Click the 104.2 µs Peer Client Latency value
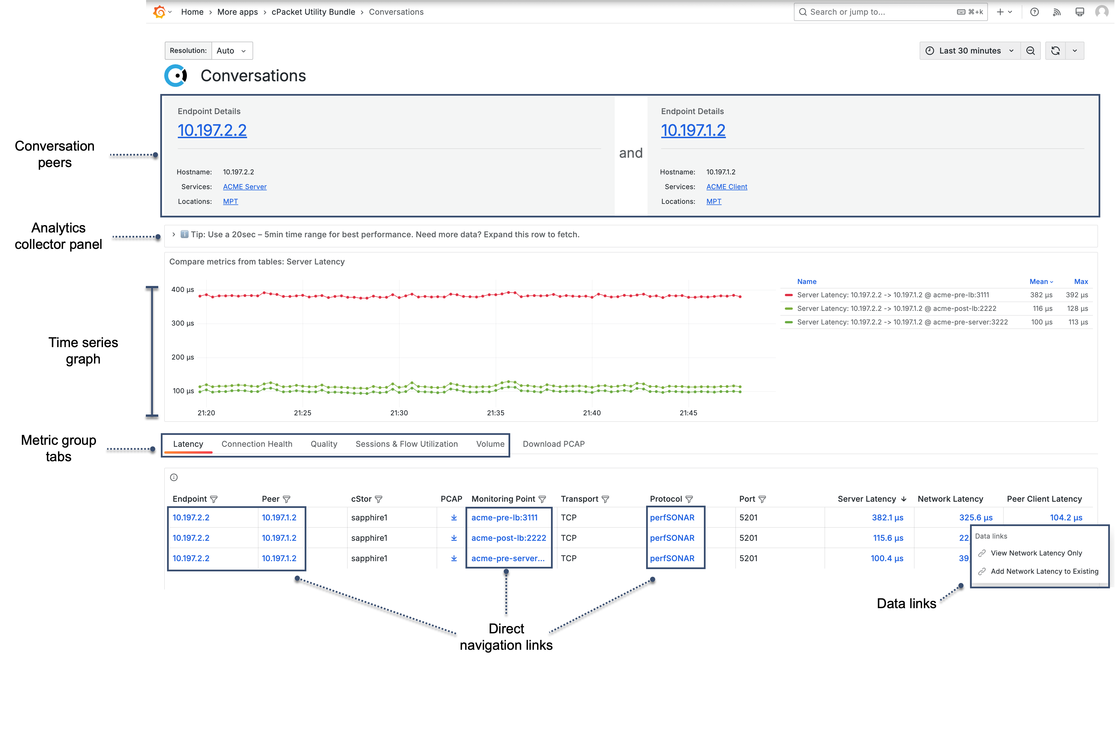 (x=1066, y=518)
